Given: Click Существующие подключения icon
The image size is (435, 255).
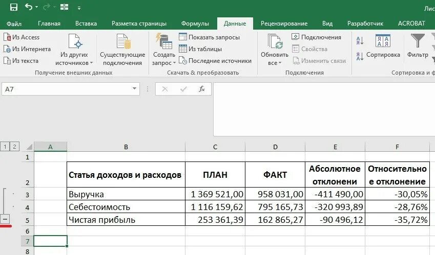Looking at the screenshot, I should point(123,41).
